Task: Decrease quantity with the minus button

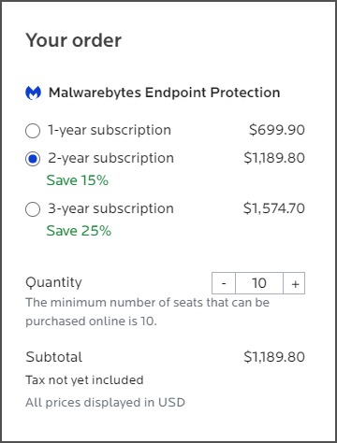Action: [224, 283]
